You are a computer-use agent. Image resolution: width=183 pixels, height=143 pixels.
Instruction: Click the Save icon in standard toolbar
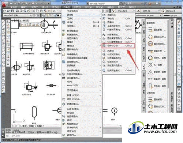[12, 11]
